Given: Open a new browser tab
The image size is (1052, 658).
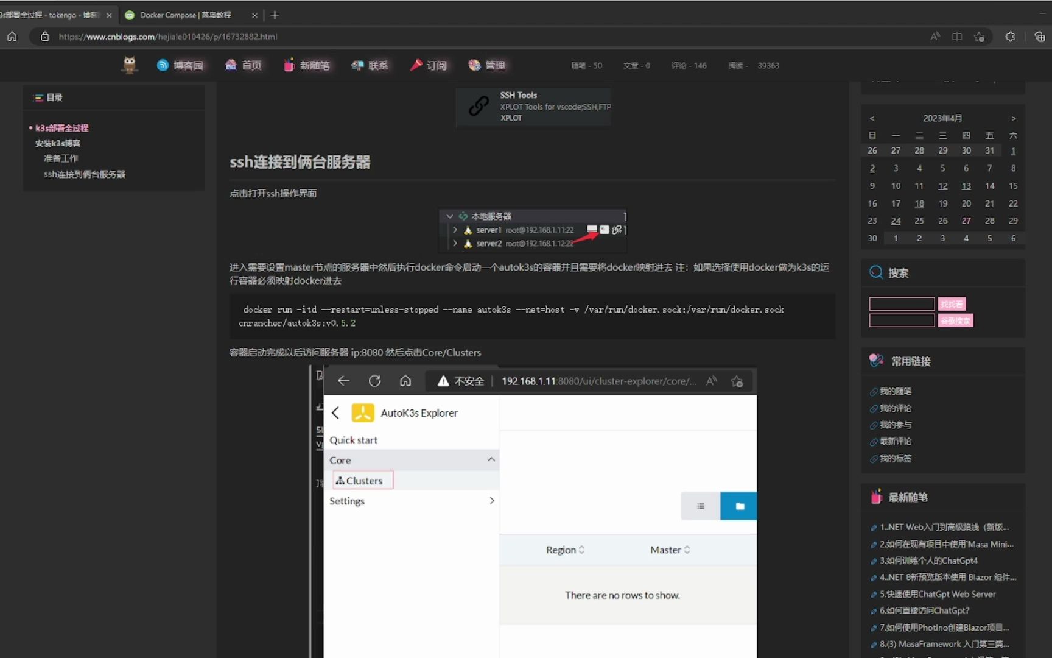Looking at the screenshot, I should click(x=275, y=15).
